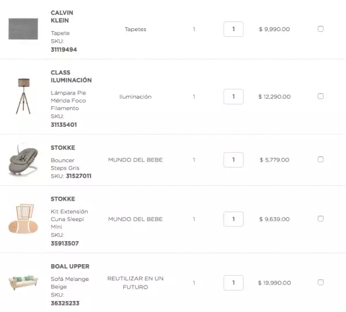Focus the quantity input for Bouncer Steps Gris

pyautogui.click(x=234, y=160)
